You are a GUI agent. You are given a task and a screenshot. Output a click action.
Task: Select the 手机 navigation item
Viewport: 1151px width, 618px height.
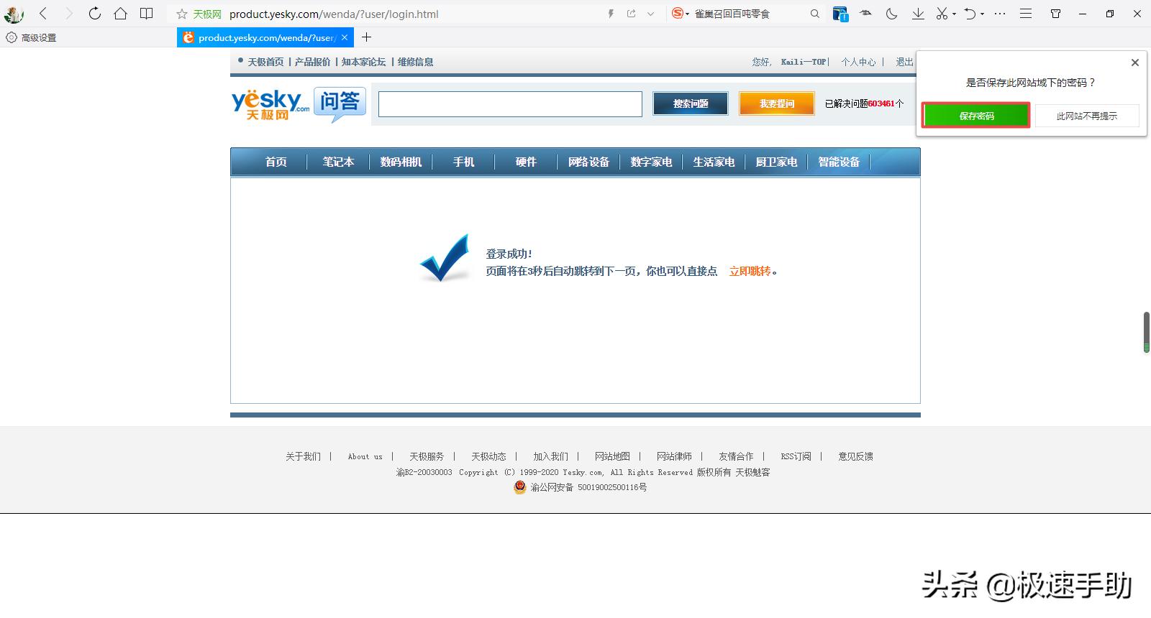(x=463, y=162)
